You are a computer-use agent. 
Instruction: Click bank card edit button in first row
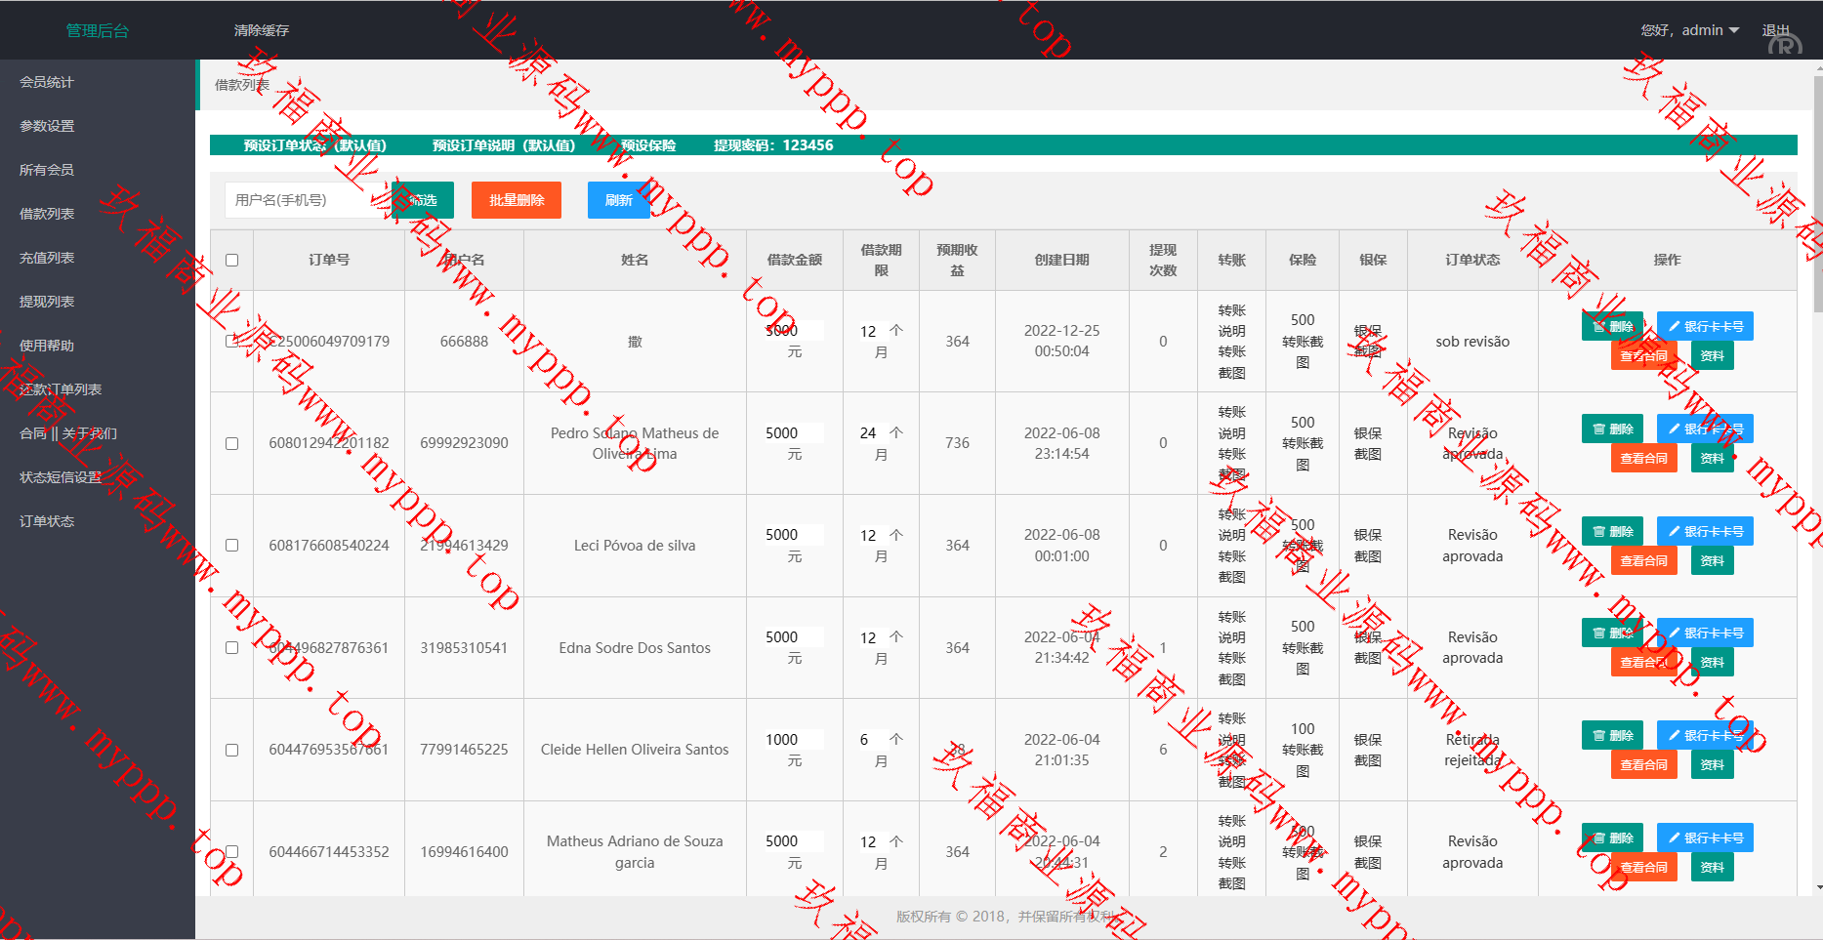tap(1705, 326)
